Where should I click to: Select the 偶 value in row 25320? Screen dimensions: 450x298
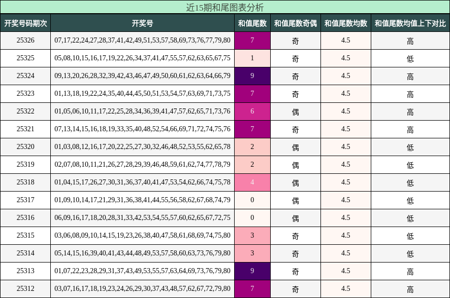pos(295,146)
